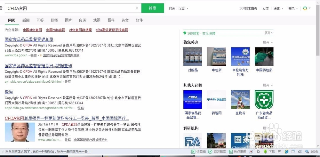Open the 药智网 thumbnail
Image resolution: width=320 pixels, height=157 pixels.
217,100
